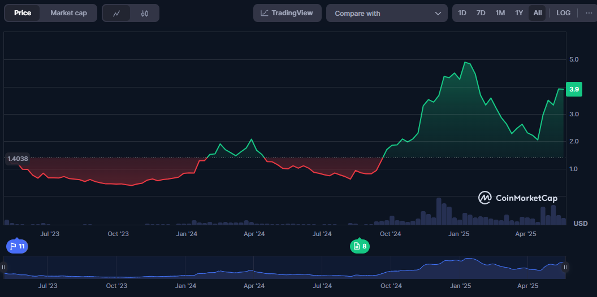Select the 1D time range
Screen dimensions: 597x297
(x=462, y=13)
